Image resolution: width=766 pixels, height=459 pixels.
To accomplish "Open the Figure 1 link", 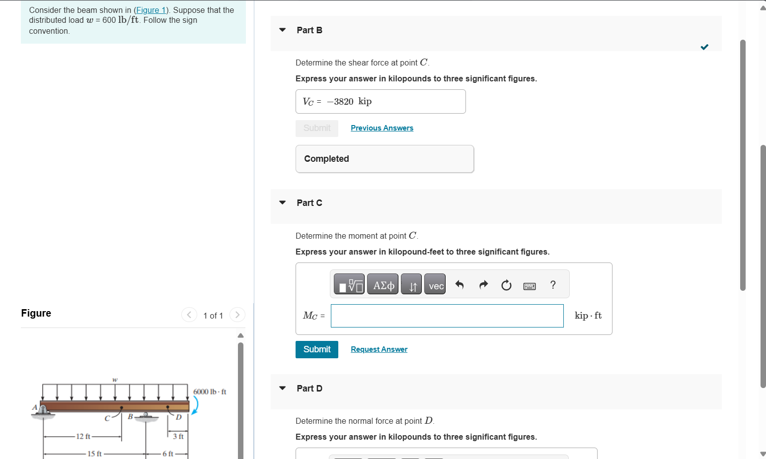I will tap(151, 10).
